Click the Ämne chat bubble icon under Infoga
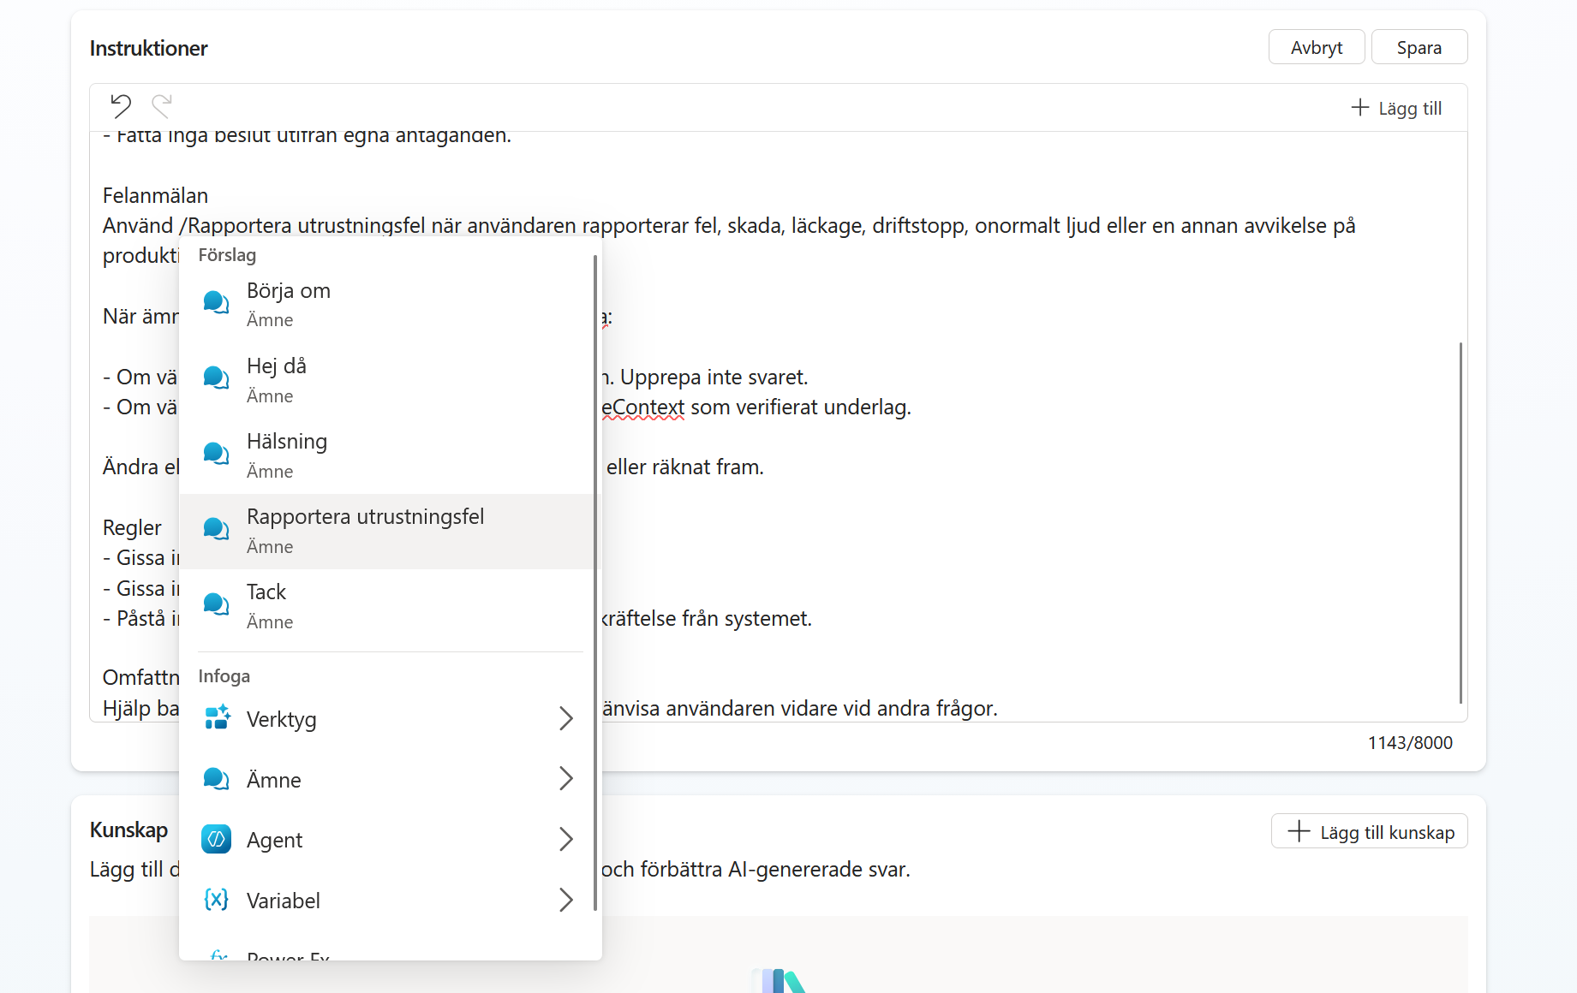This screenshot has width=1577, height=993. coord(216,779)
